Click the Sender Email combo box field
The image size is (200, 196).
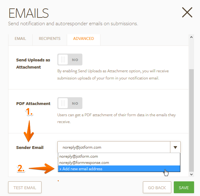[x=114, y=147]
